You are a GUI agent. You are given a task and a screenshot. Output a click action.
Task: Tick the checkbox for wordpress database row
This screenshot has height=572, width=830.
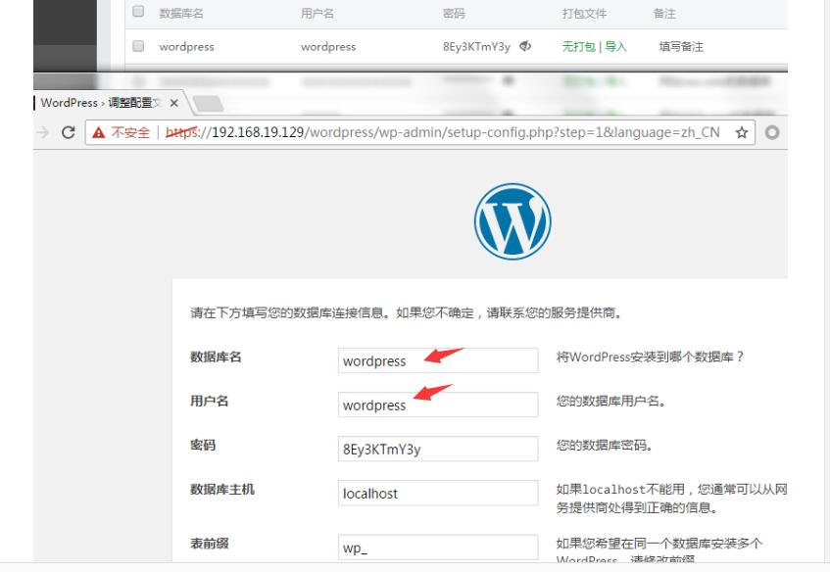138,46
